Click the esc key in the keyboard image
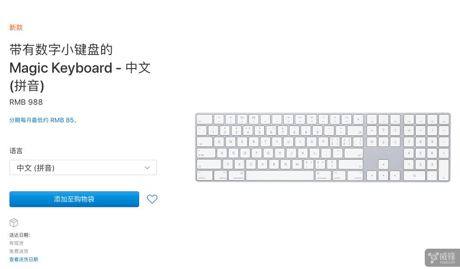 coord(204,119)
